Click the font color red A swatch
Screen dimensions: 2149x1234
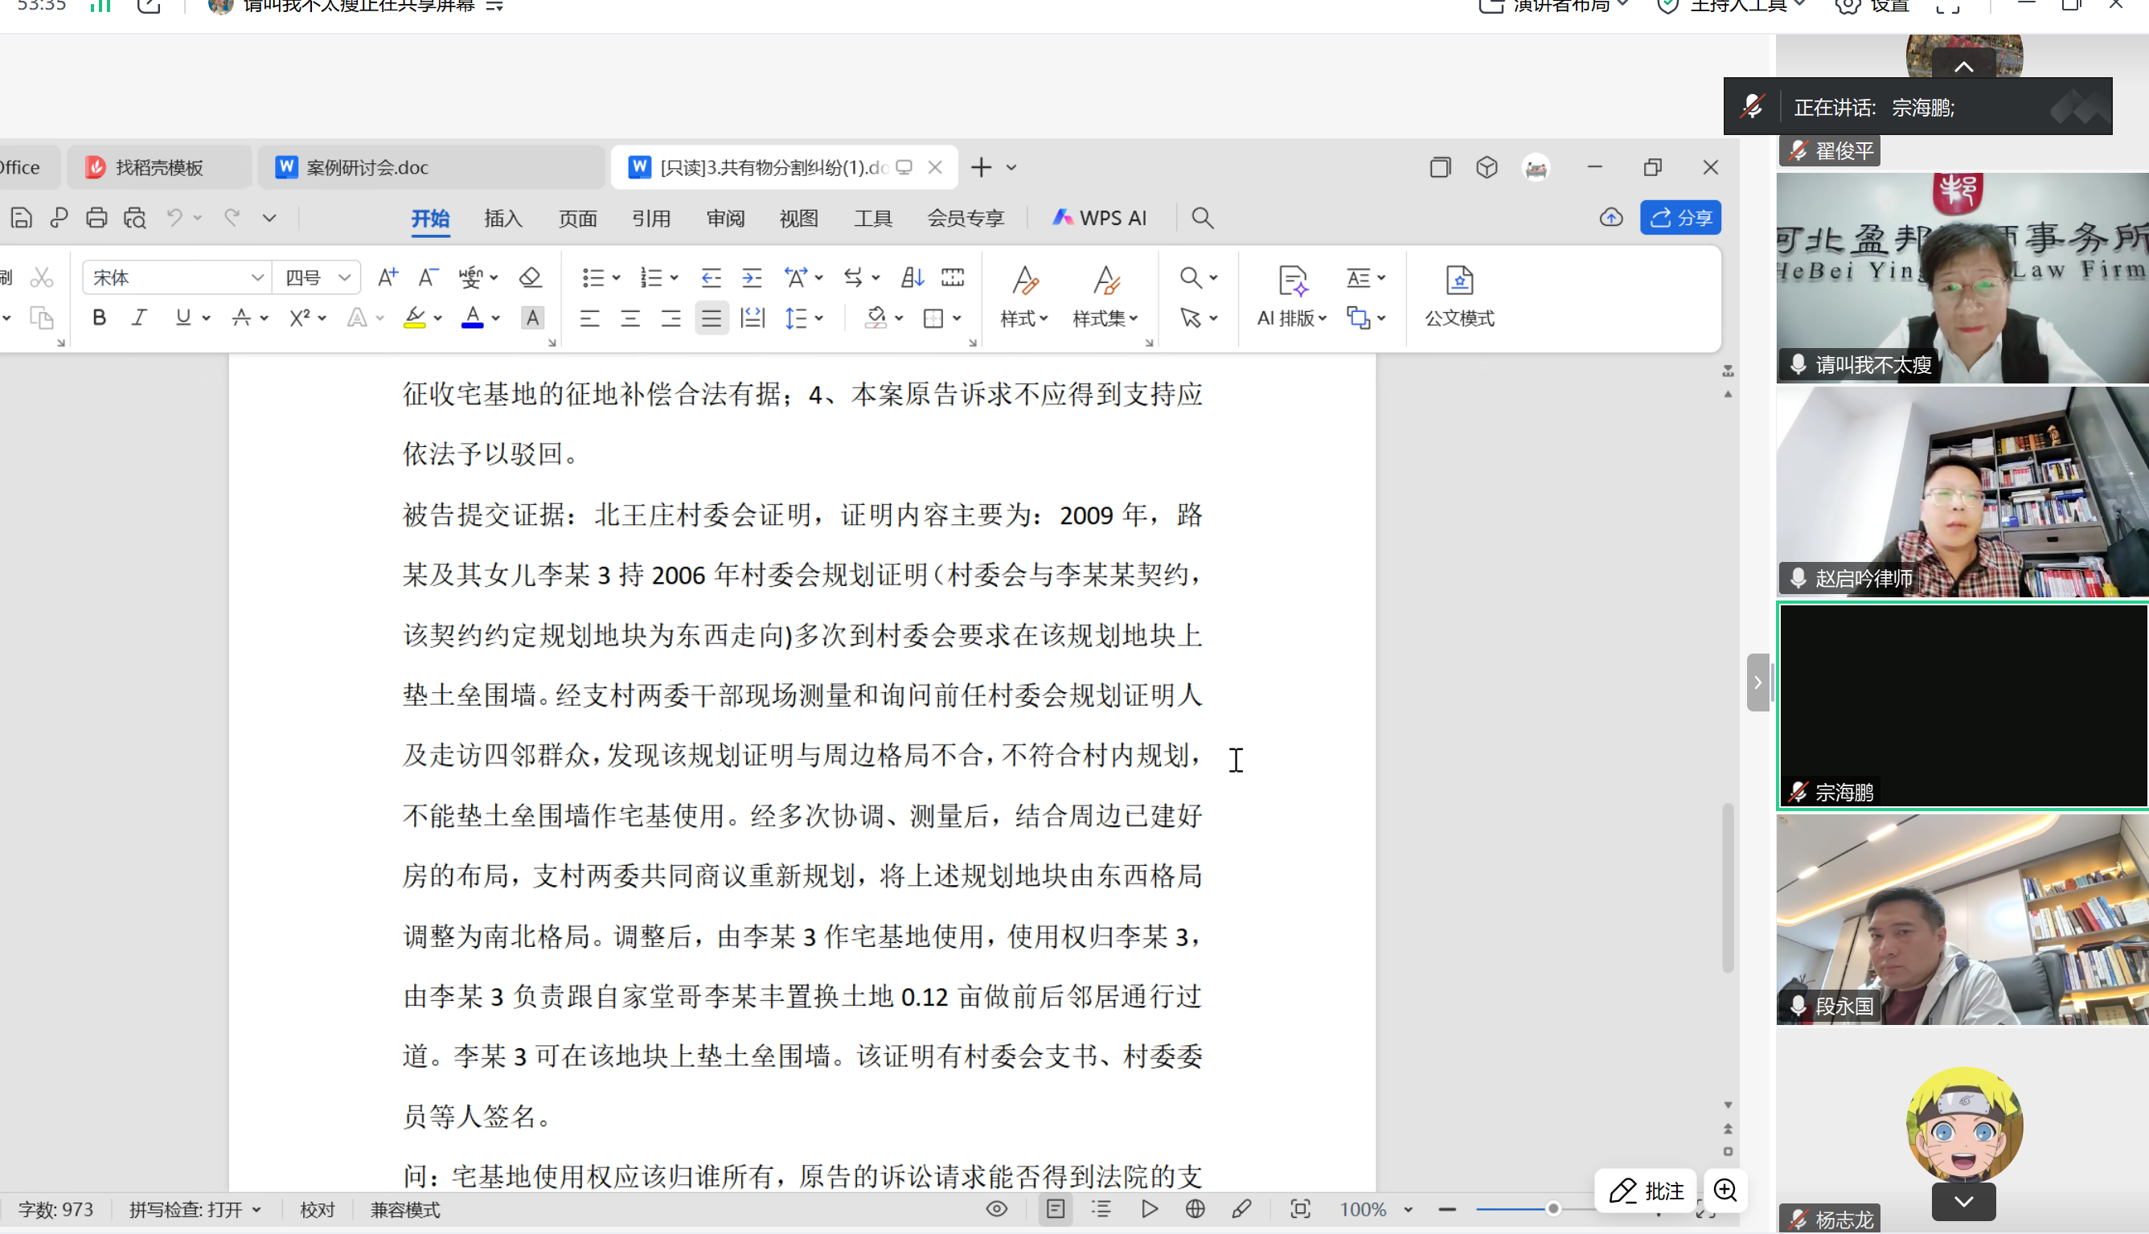click(472, 318)
